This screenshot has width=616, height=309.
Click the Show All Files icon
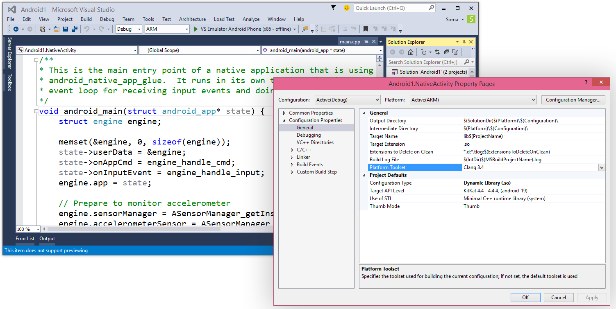[x=455, y=52]
